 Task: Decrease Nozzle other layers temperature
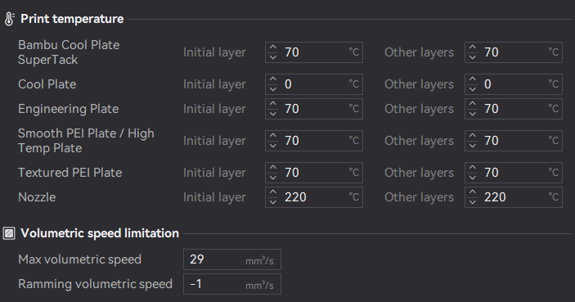point(472,202)
